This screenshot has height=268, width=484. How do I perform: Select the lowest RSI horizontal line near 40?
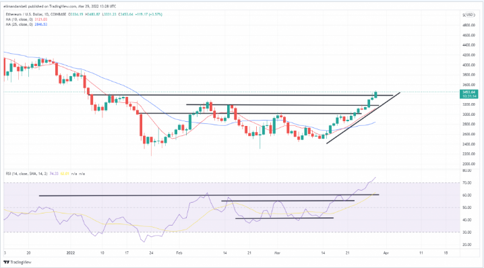click(284, 218)
